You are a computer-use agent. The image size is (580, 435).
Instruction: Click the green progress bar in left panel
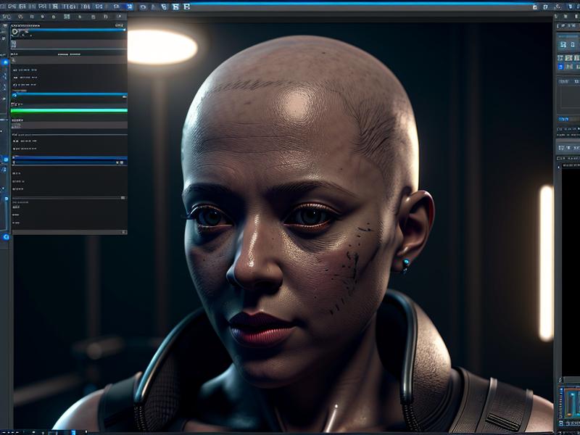click(69, 110)
